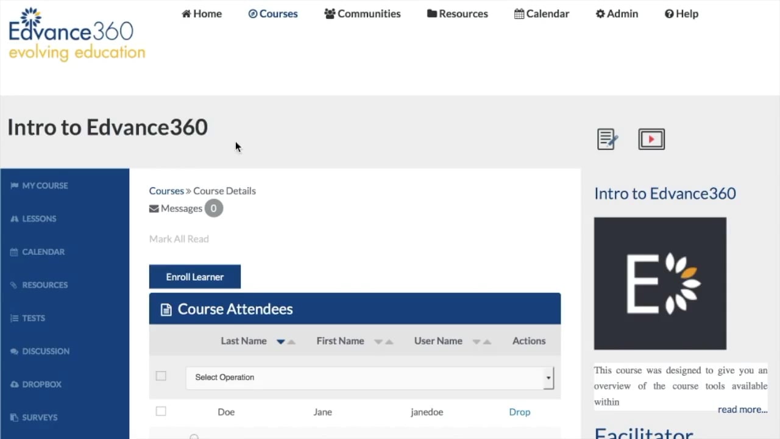This screenshot has width=780, height=439.
Task: Click the list icon beside Tests
Action: [14, 318]
